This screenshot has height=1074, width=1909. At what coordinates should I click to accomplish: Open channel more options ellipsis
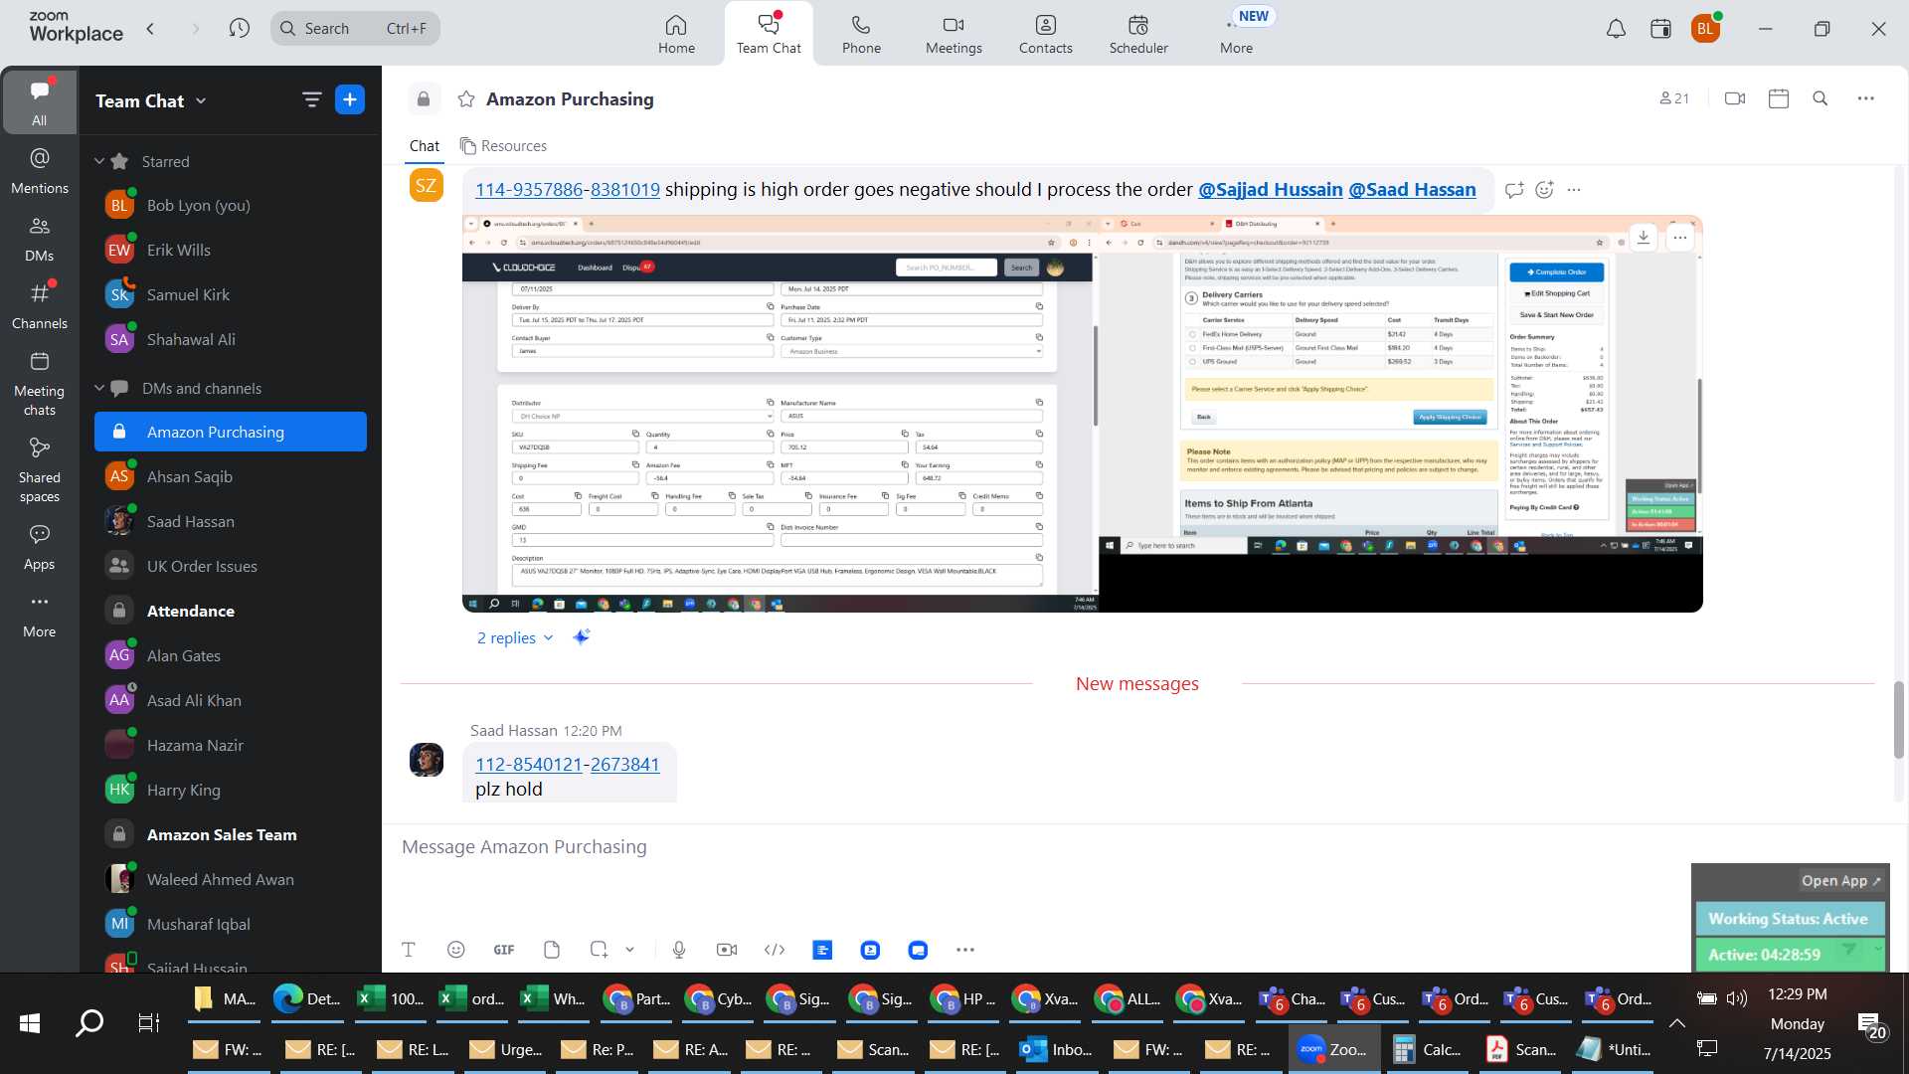(1866, 98)
